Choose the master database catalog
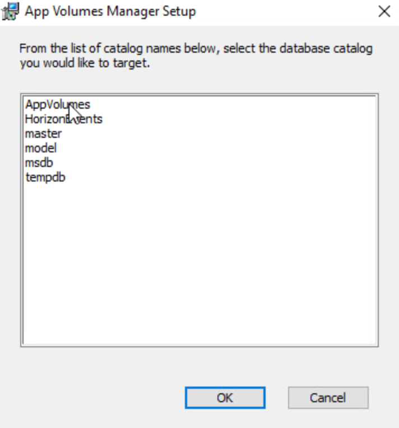399x428 pixels. pyautogui.click(x=43, y=134)
